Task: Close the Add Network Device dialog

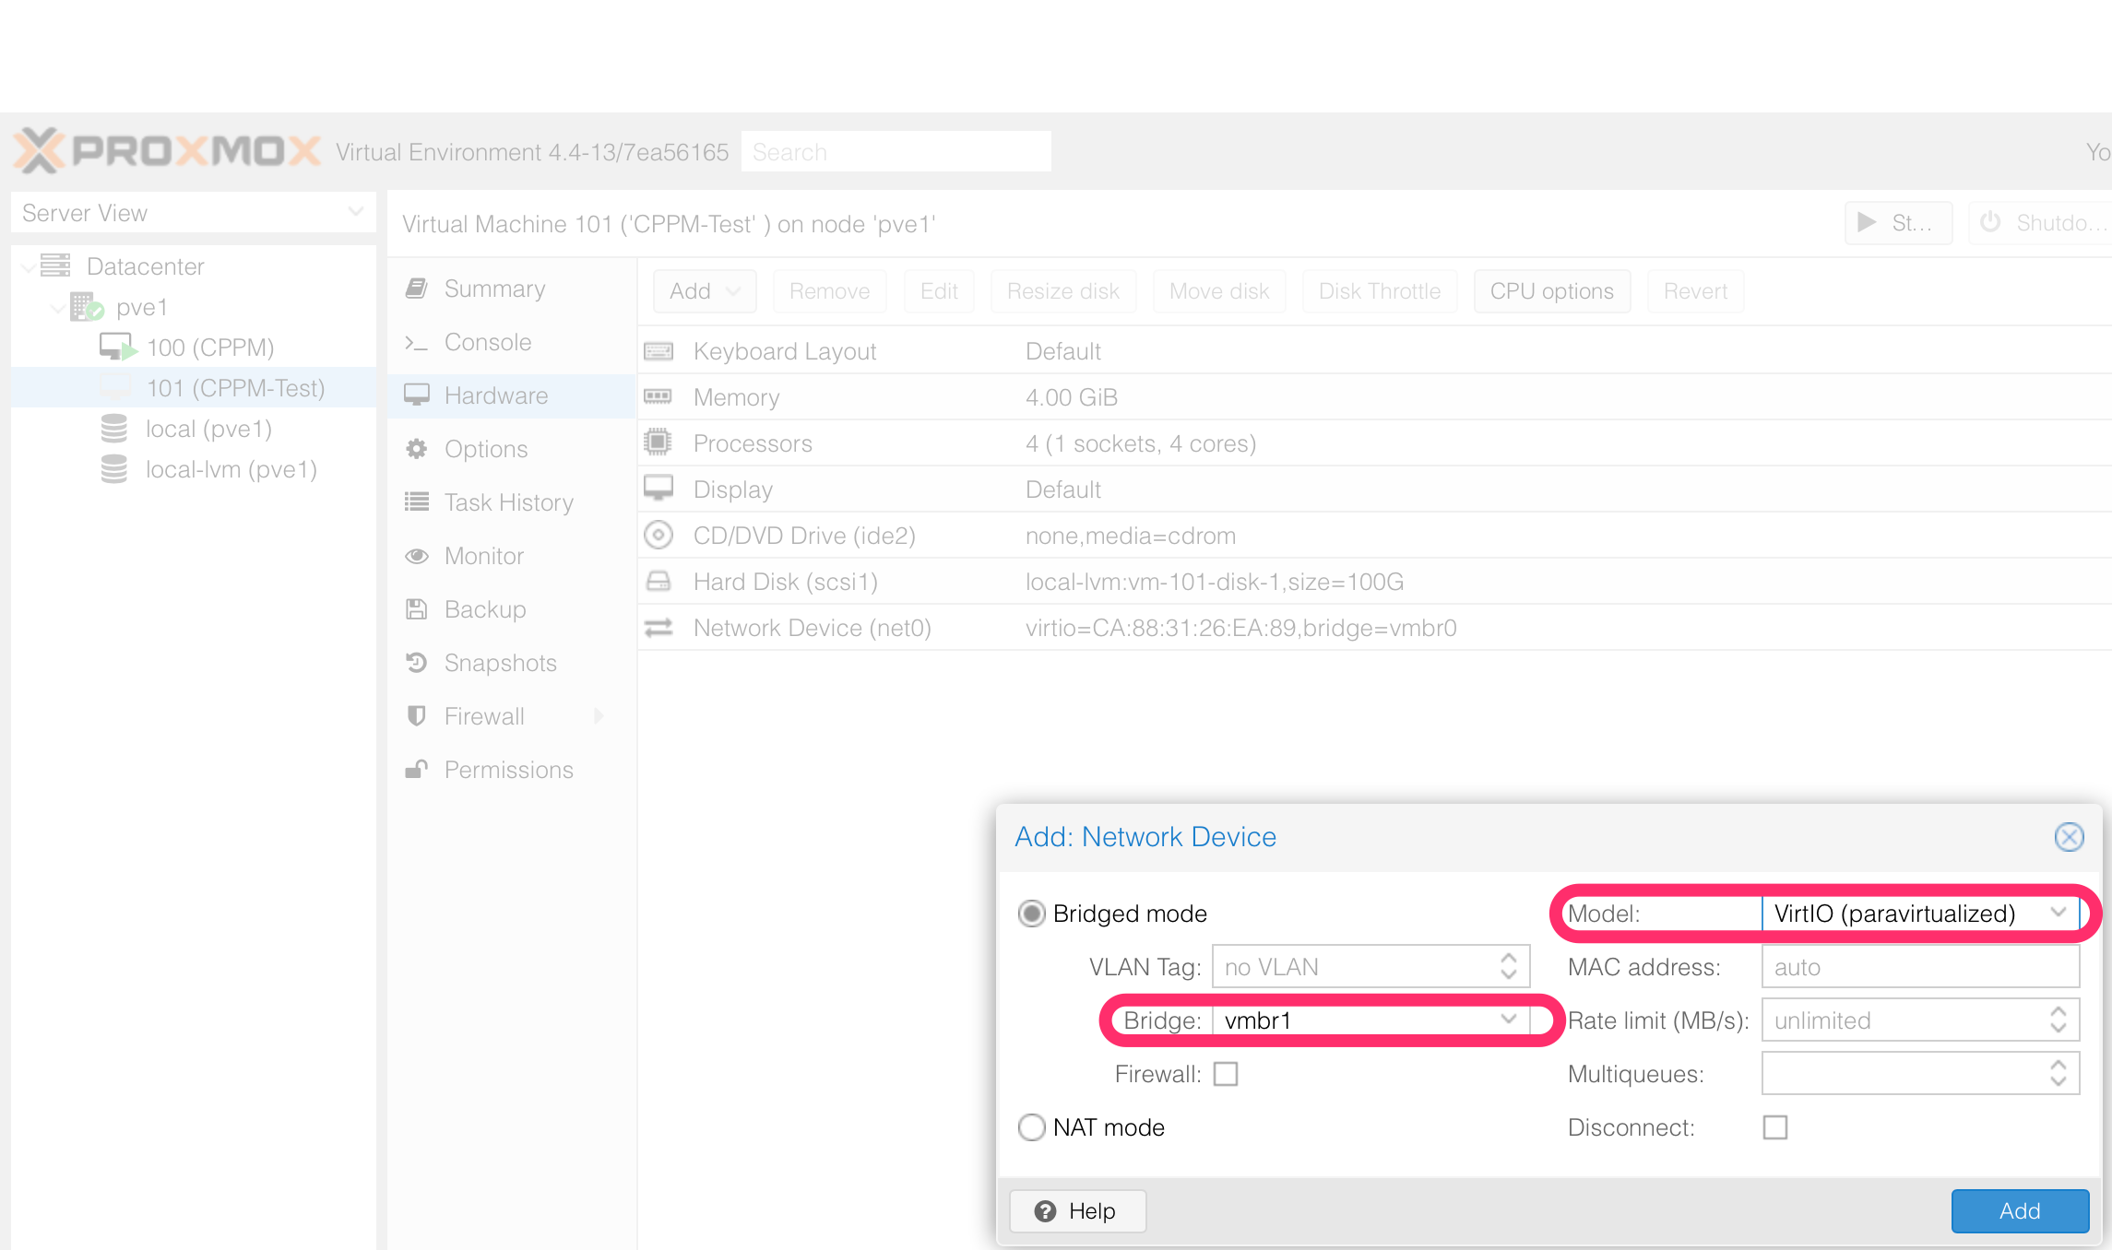Action: pos(2069,837)
